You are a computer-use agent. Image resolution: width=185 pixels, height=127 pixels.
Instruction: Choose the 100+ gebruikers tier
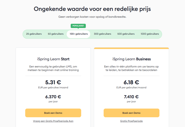pyautogui.click(x=78, y=34)
